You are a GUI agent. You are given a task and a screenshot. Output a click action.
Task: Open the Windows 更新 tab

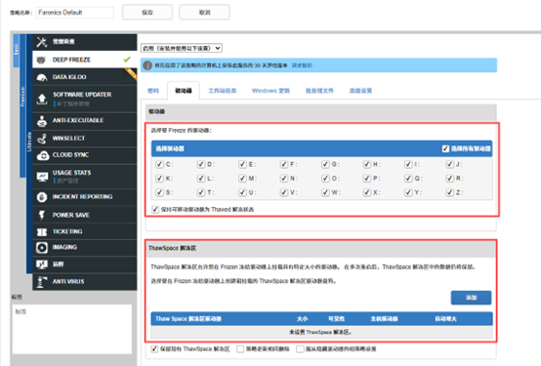(x=270, y=91)
